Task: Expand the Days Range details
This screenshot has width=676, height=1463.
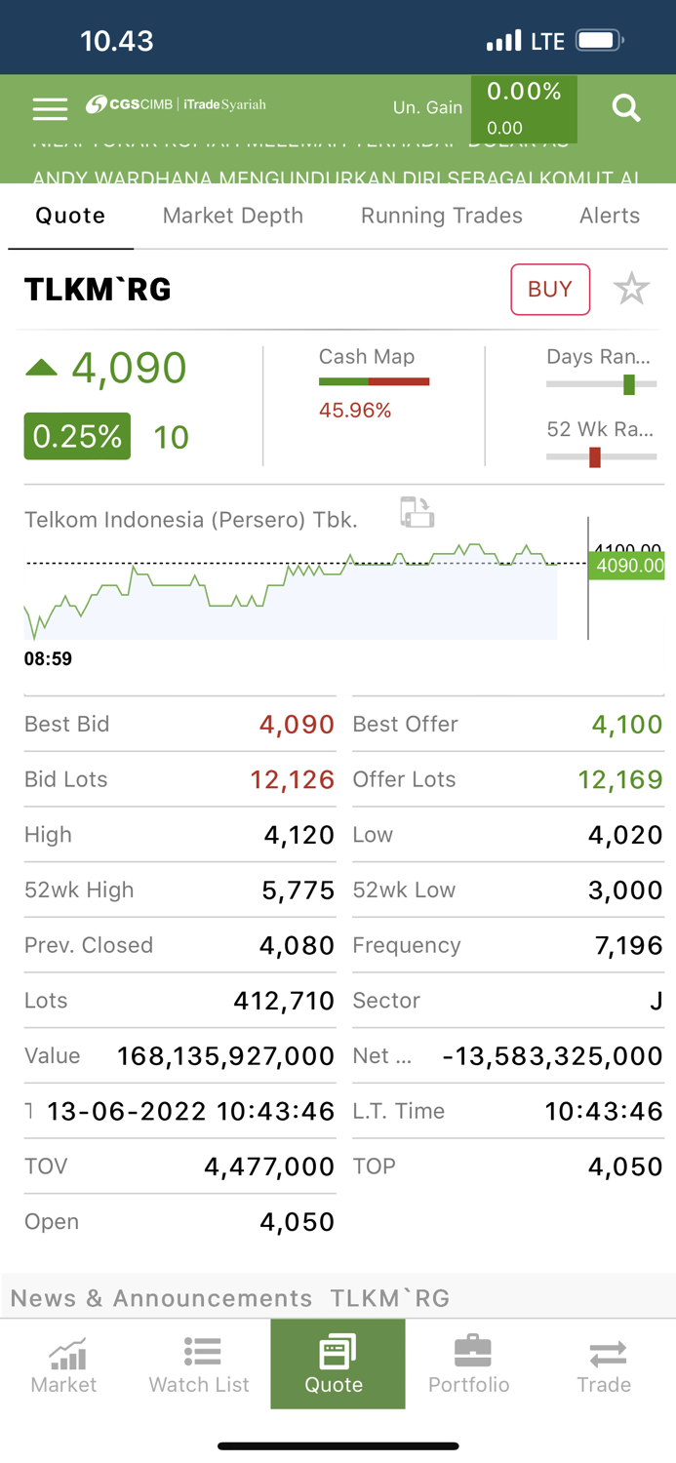Action: [599, 358]
